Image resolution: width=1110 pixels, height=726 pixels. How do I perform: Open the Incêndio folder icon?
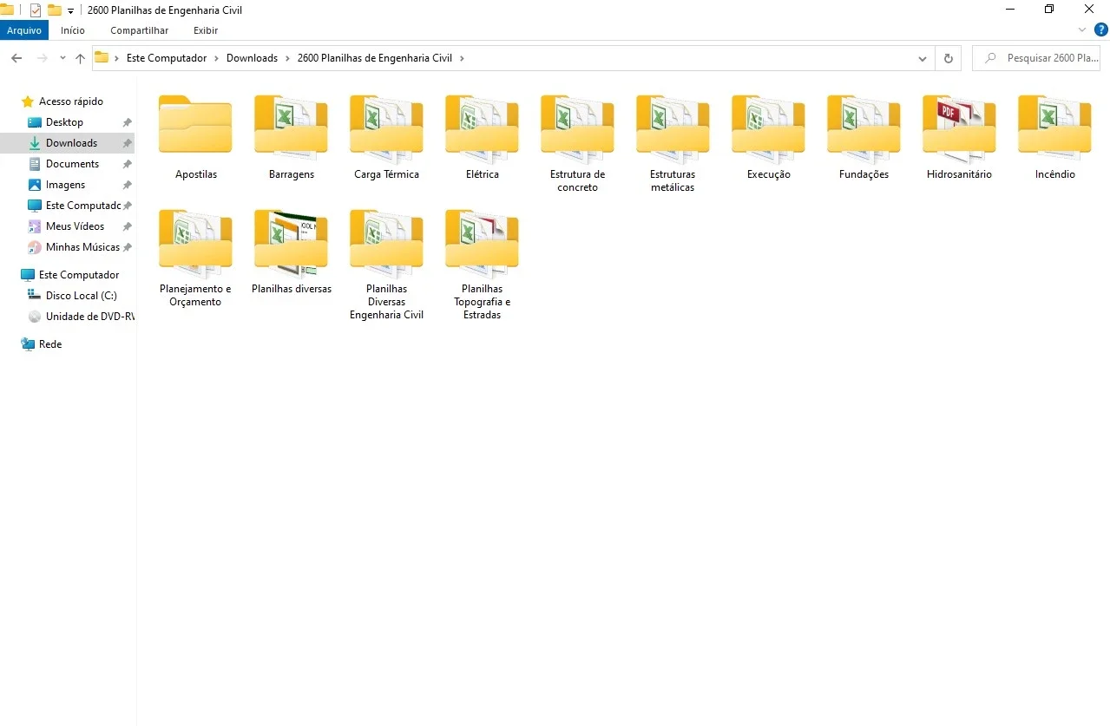(1054, 128)
